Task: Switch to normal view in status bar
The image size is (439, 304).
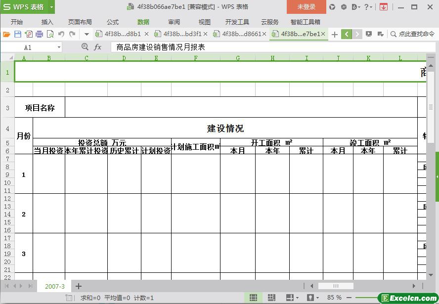Action: click(253, 298)
